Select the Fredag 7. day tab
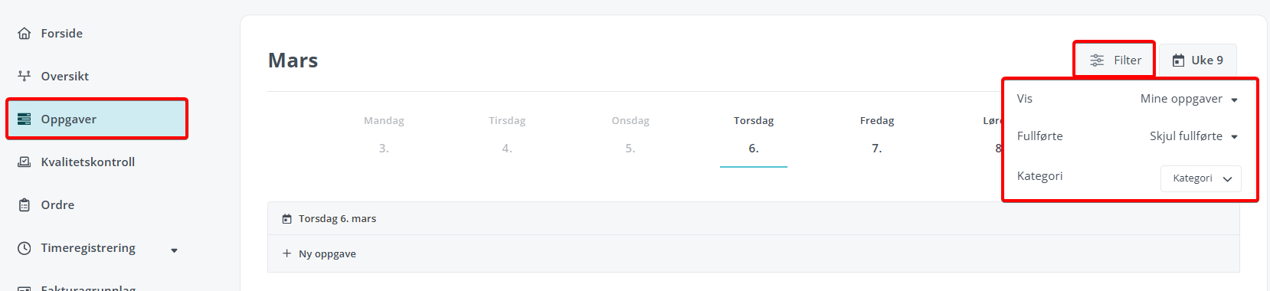The image size is (1270, 291). click(x=877, y=135)
